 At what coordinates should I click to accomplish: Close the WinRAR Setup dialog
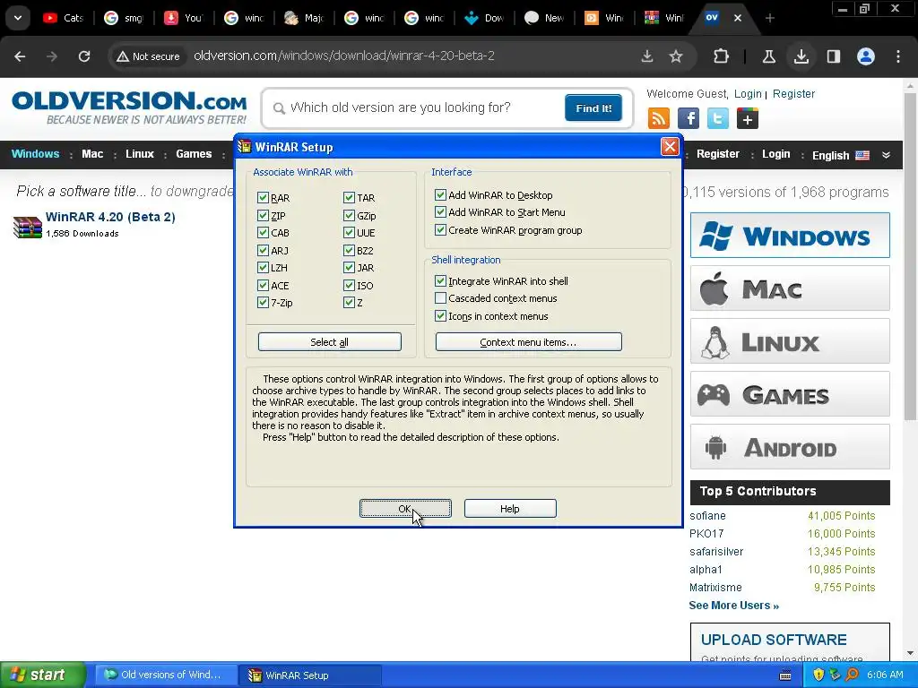pyautogui.click(x=670, y=146)
